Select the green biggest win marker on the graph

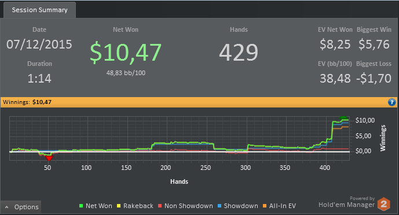[343, 117]
